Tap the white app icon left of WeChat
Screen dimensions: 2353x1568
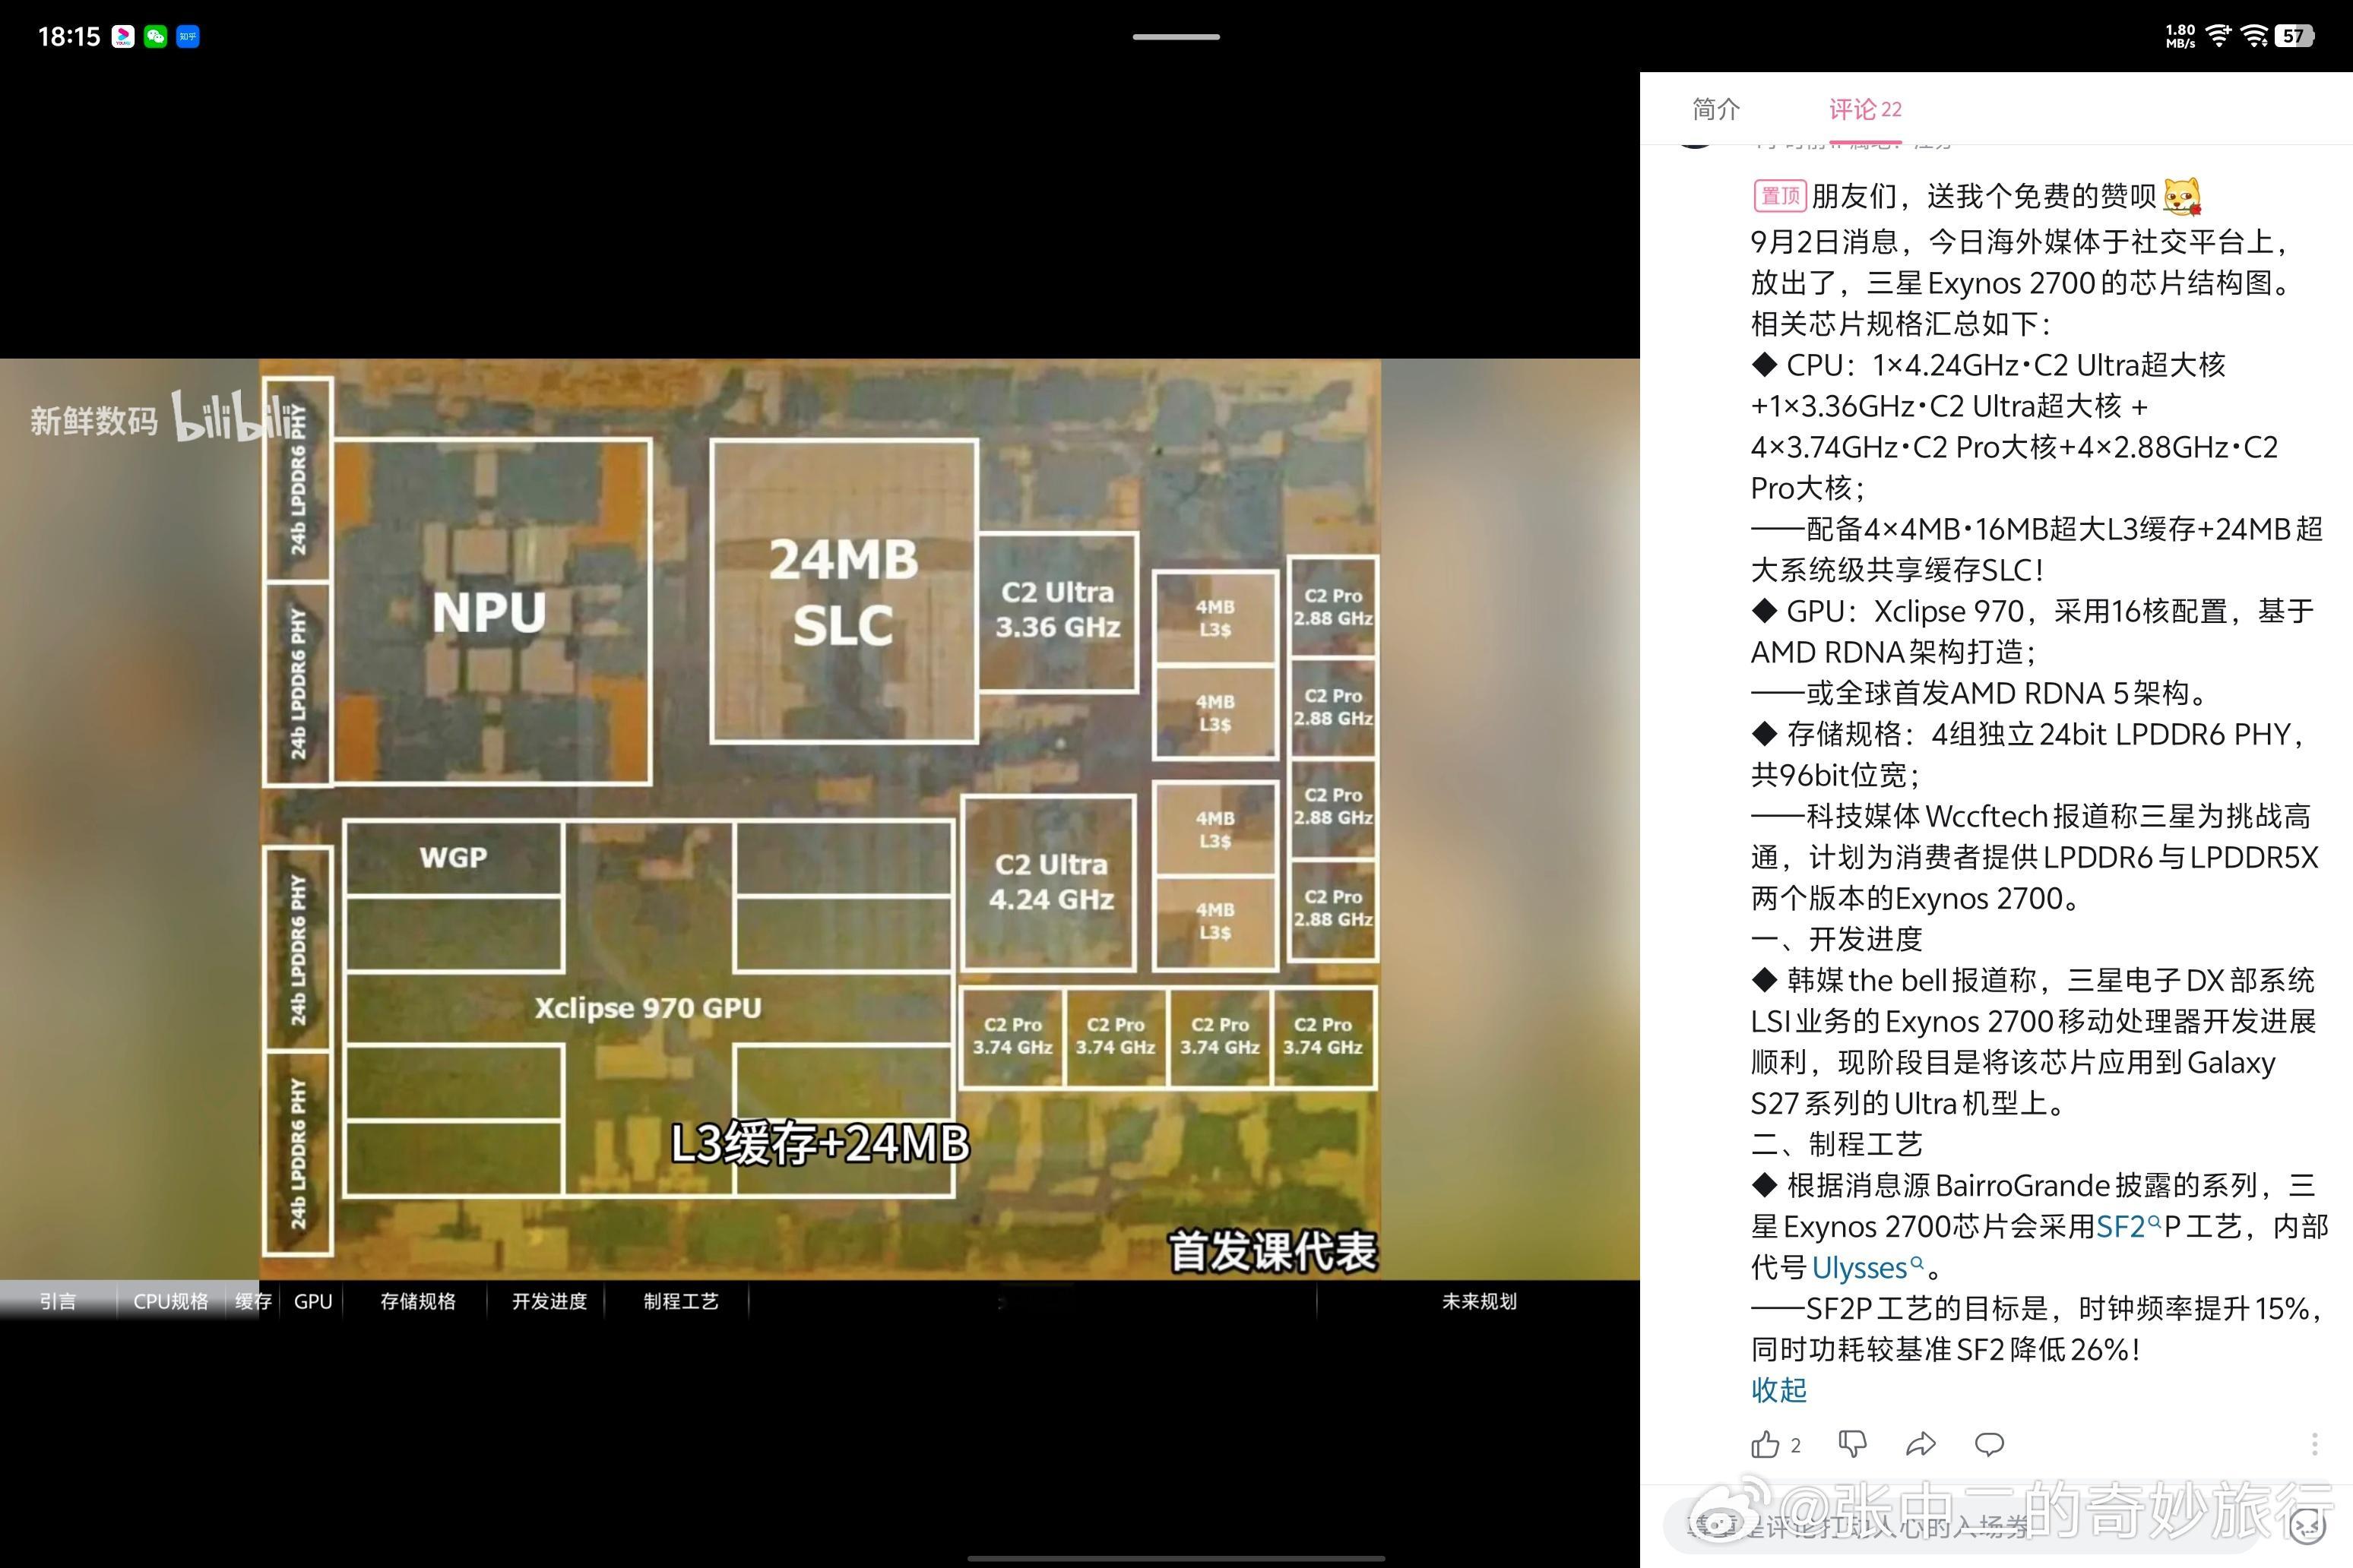123,37
